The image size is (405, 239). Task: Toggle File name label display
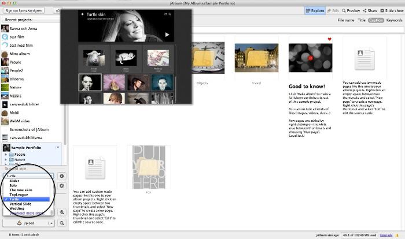[x=346, y=20]
